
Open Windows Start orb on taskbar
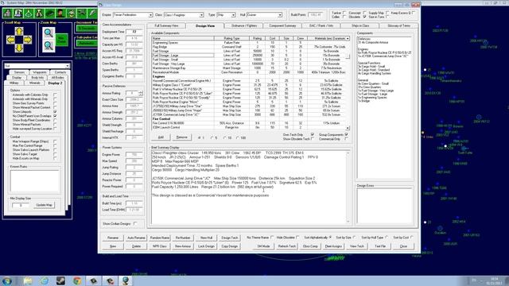tap(7, 280)
